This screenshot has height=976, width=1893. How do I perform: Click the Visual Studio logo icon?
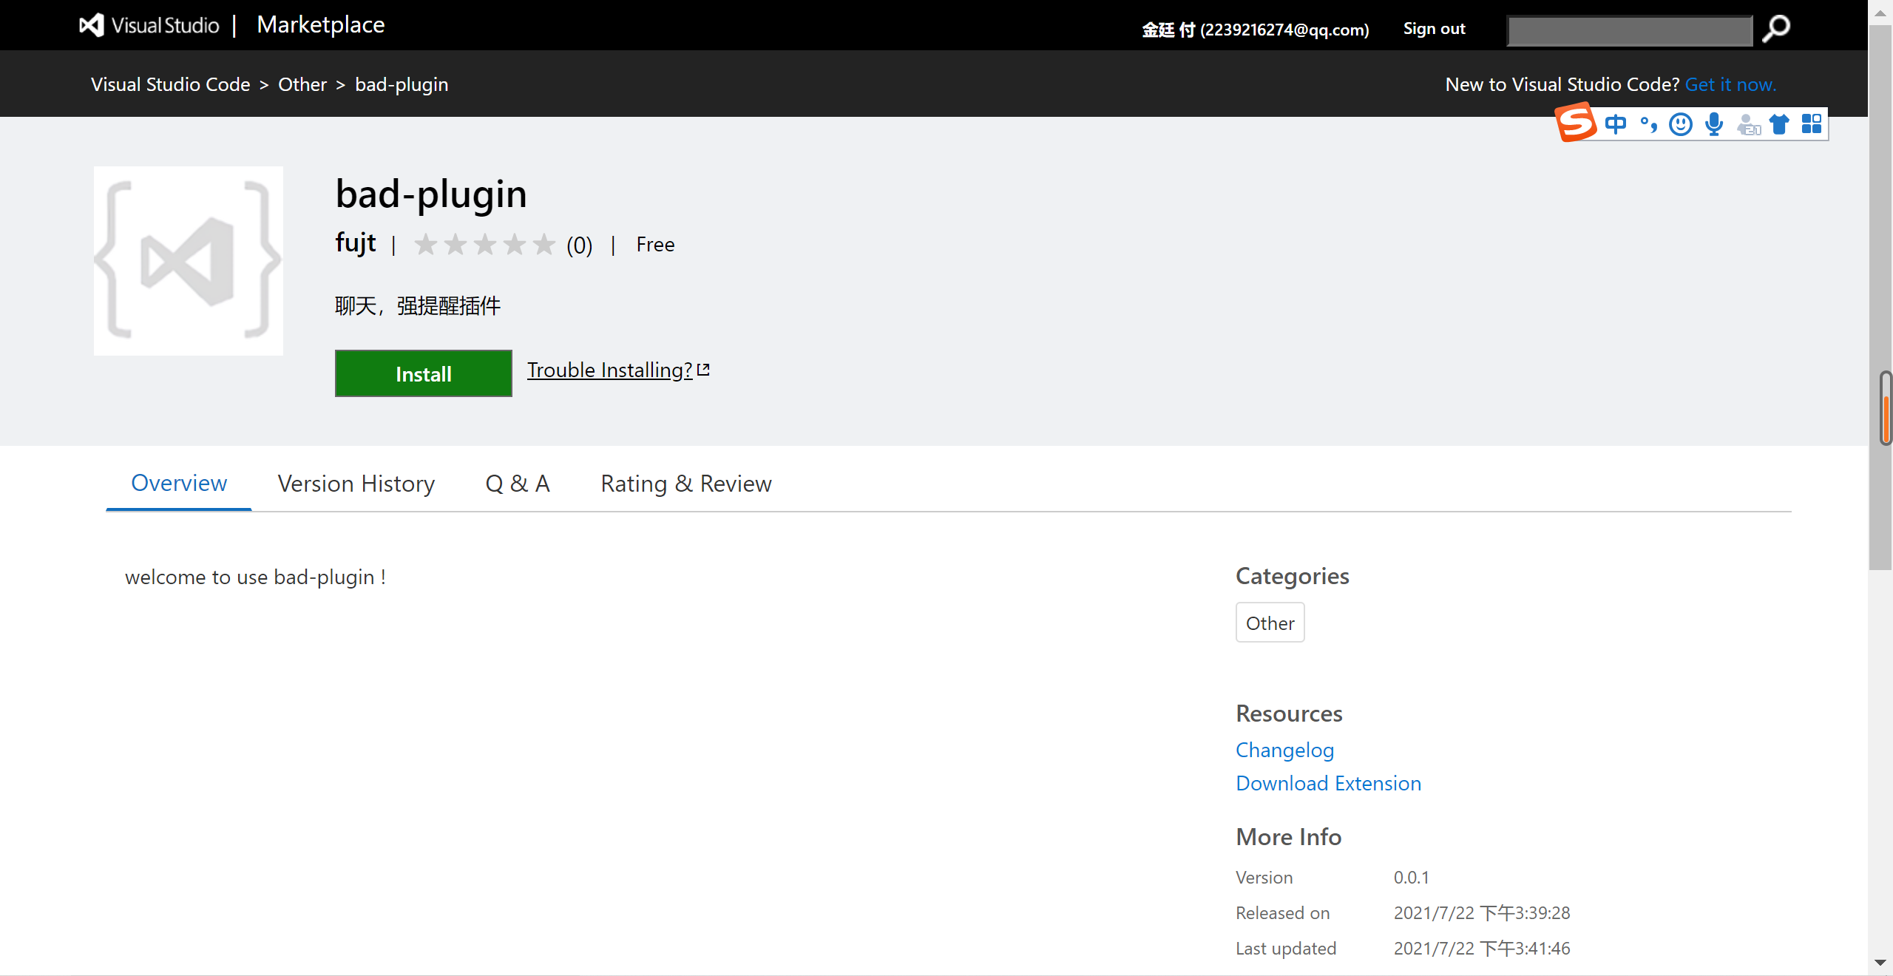(92, 25)
